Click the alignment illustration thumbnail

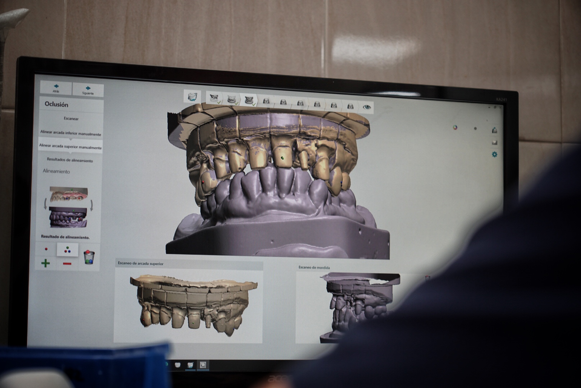pyautogui.click(x=68, y=207)
